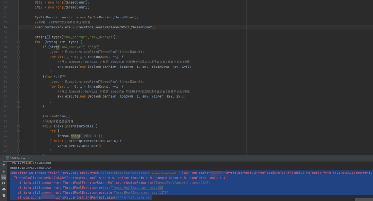Collapse the while loop fold at line 74
The width and height of the screenshot is (373, 201).
tap(18, 126)
